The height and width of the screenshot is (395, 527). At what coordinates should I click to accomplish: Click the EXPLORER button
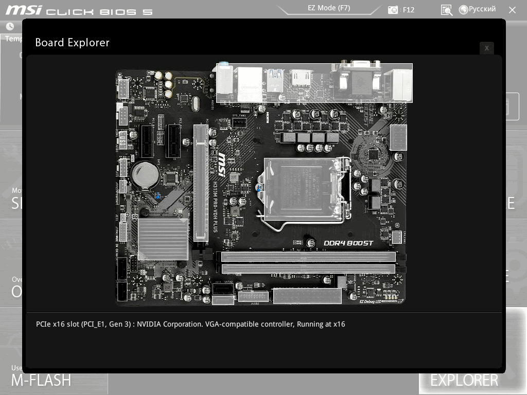click(x=464, y=380)
